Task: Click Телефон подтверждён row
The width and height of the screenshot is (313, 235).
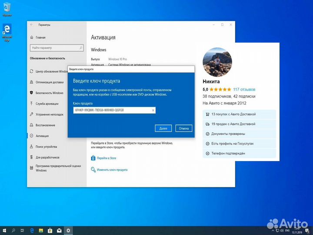Action: (240, 154)
